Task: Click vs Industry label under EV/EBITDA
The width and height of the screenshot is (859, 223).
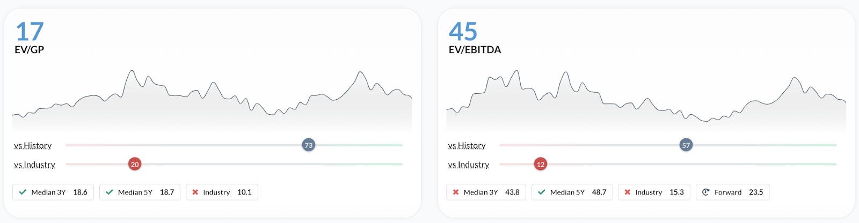Action: point(468,165)
